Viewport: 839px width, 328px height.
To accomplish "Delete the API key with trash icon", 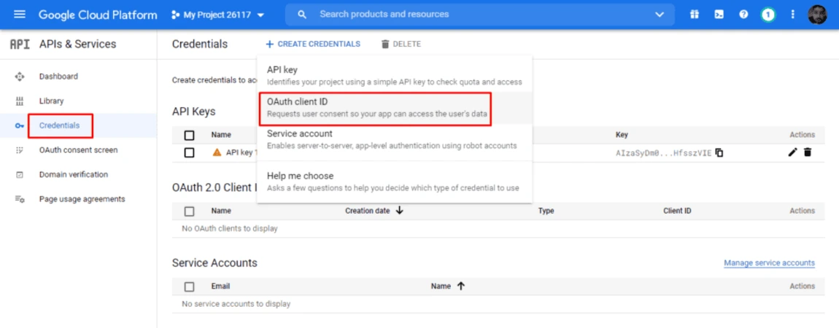I will click(x=808, y=153).
